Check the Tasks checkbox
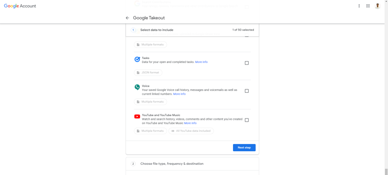Screen dimensions: 388x175 point(247,63)
